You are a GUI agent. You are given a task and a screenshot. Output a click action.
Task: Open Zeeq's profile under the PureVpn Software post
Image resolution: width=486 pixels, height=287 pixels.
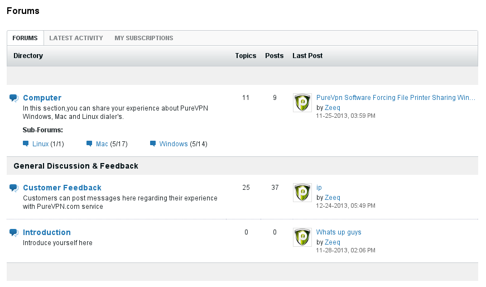[332, 108]
